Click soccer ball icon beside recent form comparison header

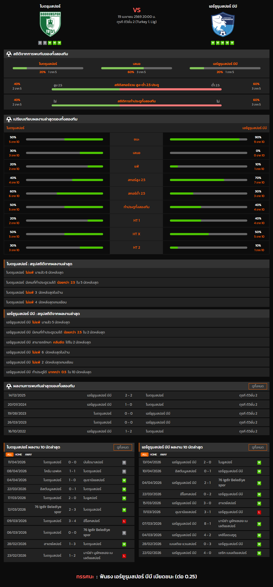9,119
